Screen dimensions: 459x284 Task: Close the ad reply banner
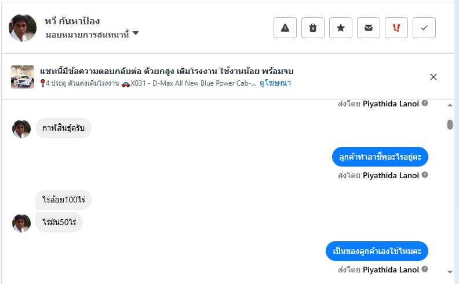(x=434, y=77)
